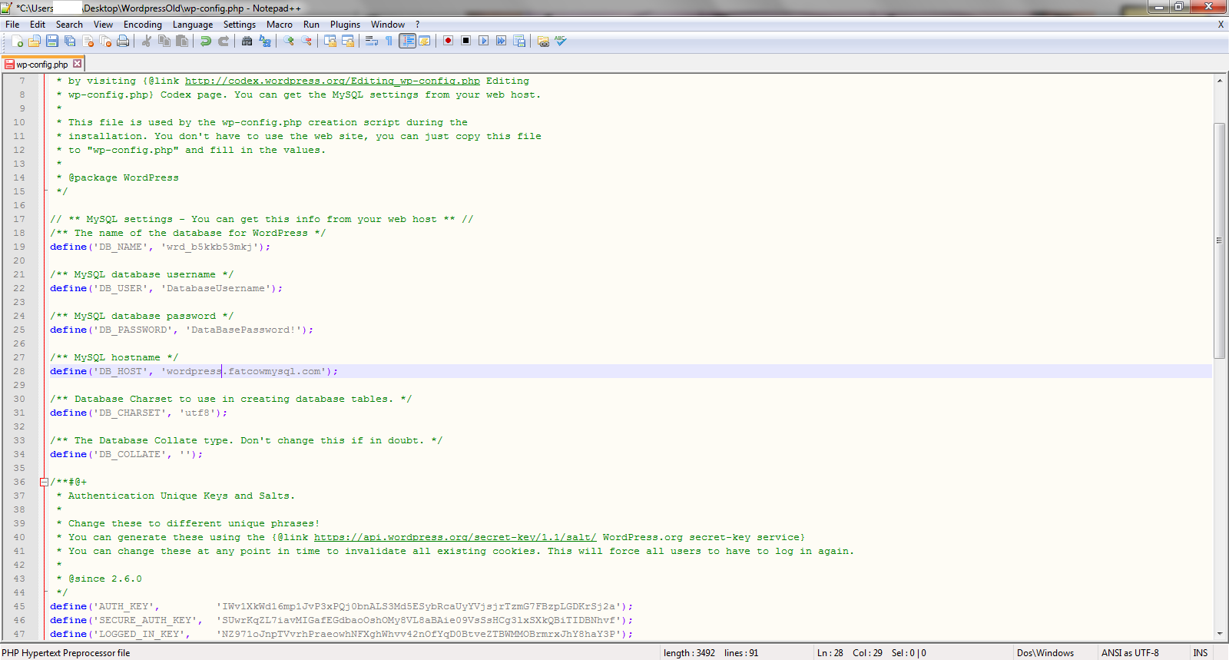The width and height of the screenshot is (1229, 660).
Task: Create a new file via toolbar
Action: (x=17, y=41)
